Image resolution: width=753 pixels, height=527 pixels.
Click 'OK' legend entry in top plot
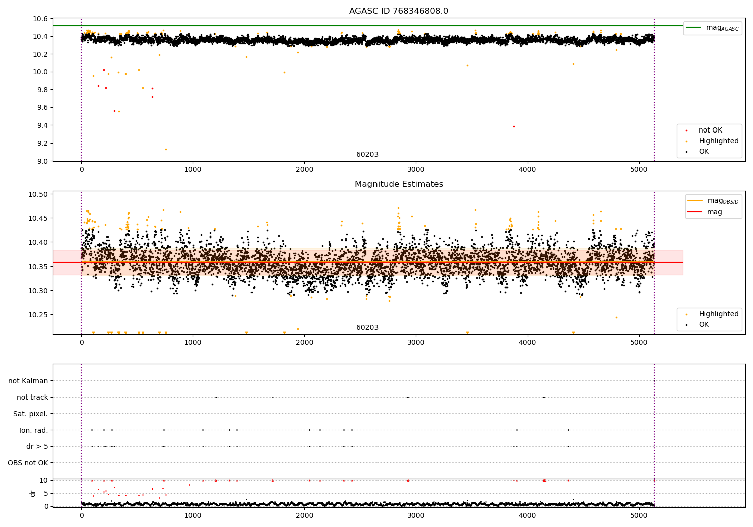tap(704, 152)
